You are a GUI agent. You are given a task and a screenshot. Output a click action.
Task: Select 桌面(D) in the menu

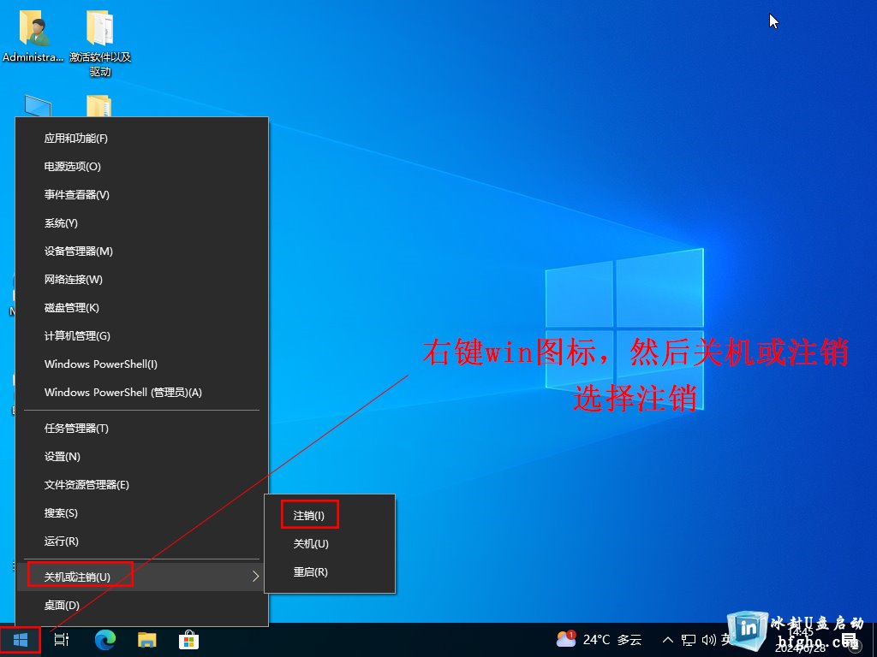point(142,605)
